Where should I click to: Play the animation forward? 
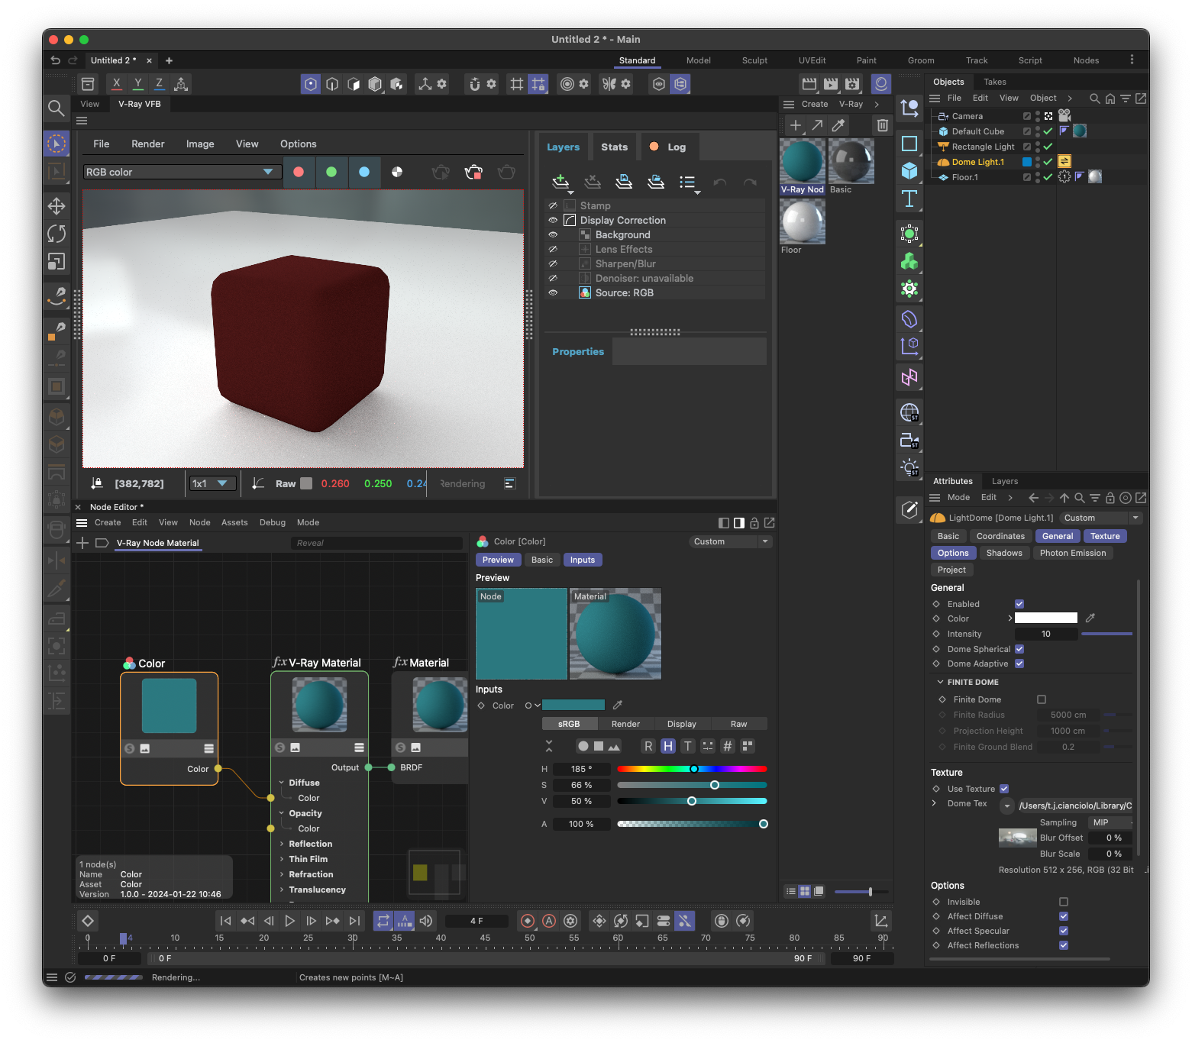coord(289,921)
